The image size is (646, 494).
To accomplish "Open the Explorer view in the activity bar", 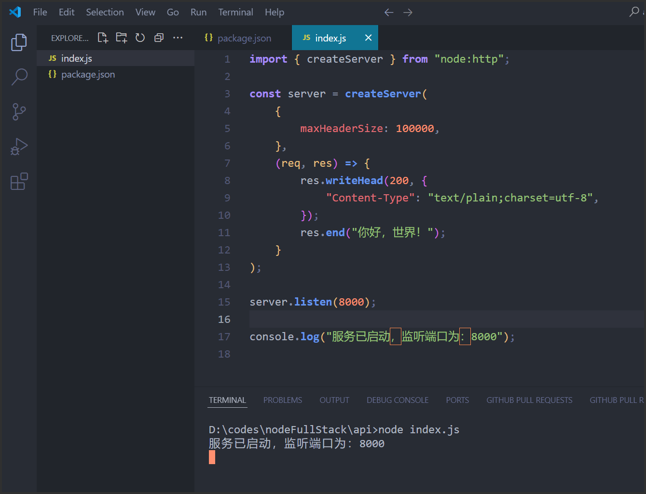I will pos(19,42).
